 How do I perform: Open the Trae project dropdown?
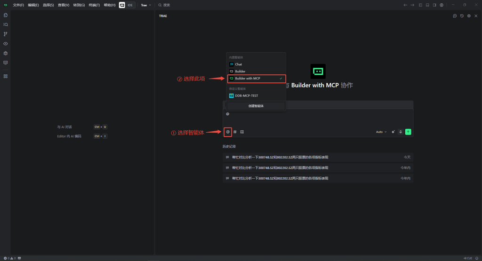click(146, 5)
